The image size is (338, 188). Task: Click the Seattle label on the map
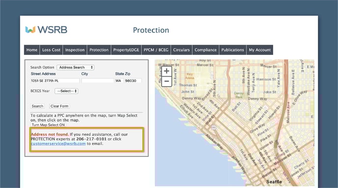pyautogui.click(x=274, y=182)
